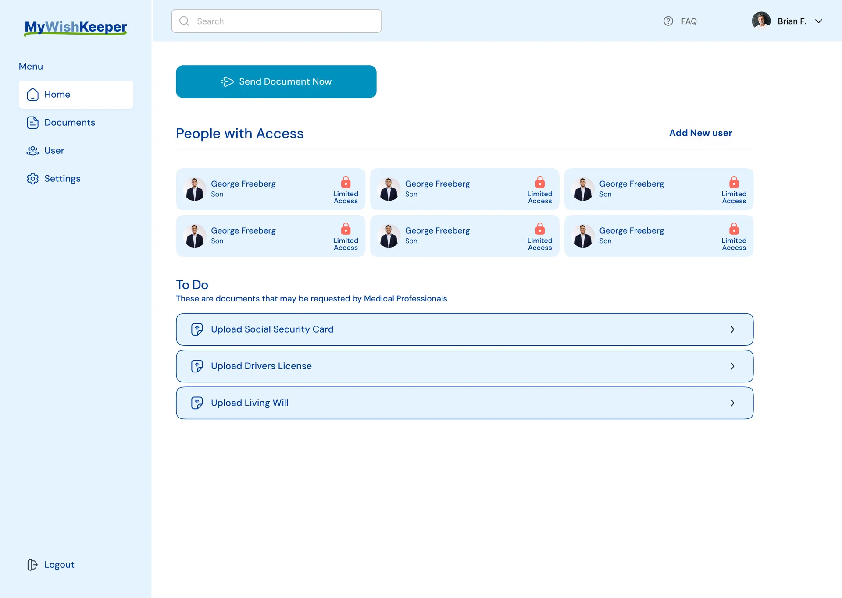Click the Send Document Now button
842x598 pixels.
tap(276, 82)
